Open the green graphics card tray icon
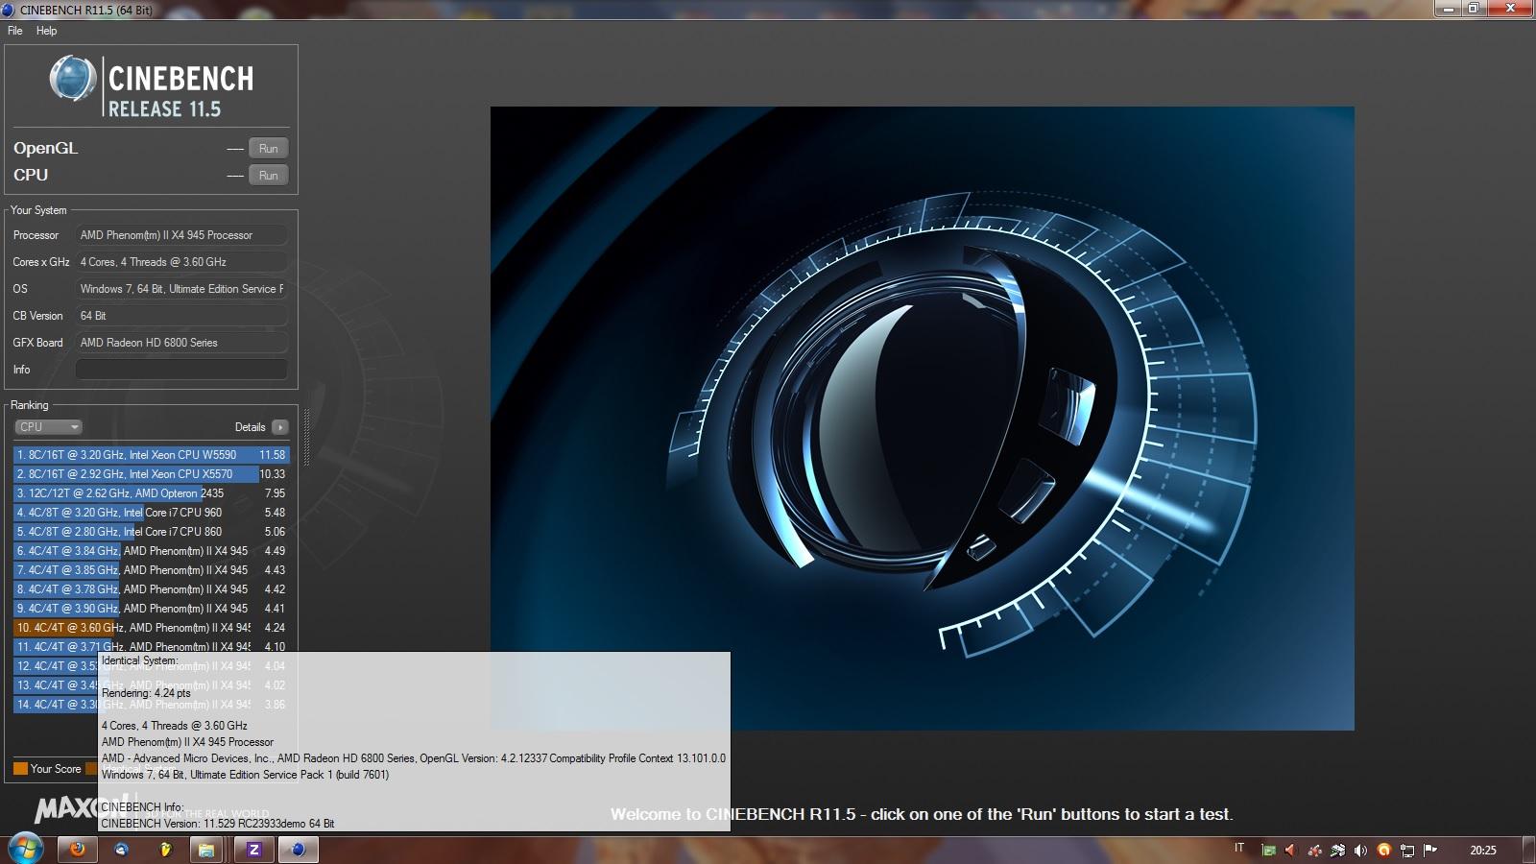1536x864 pixels. click(1268, 850)
